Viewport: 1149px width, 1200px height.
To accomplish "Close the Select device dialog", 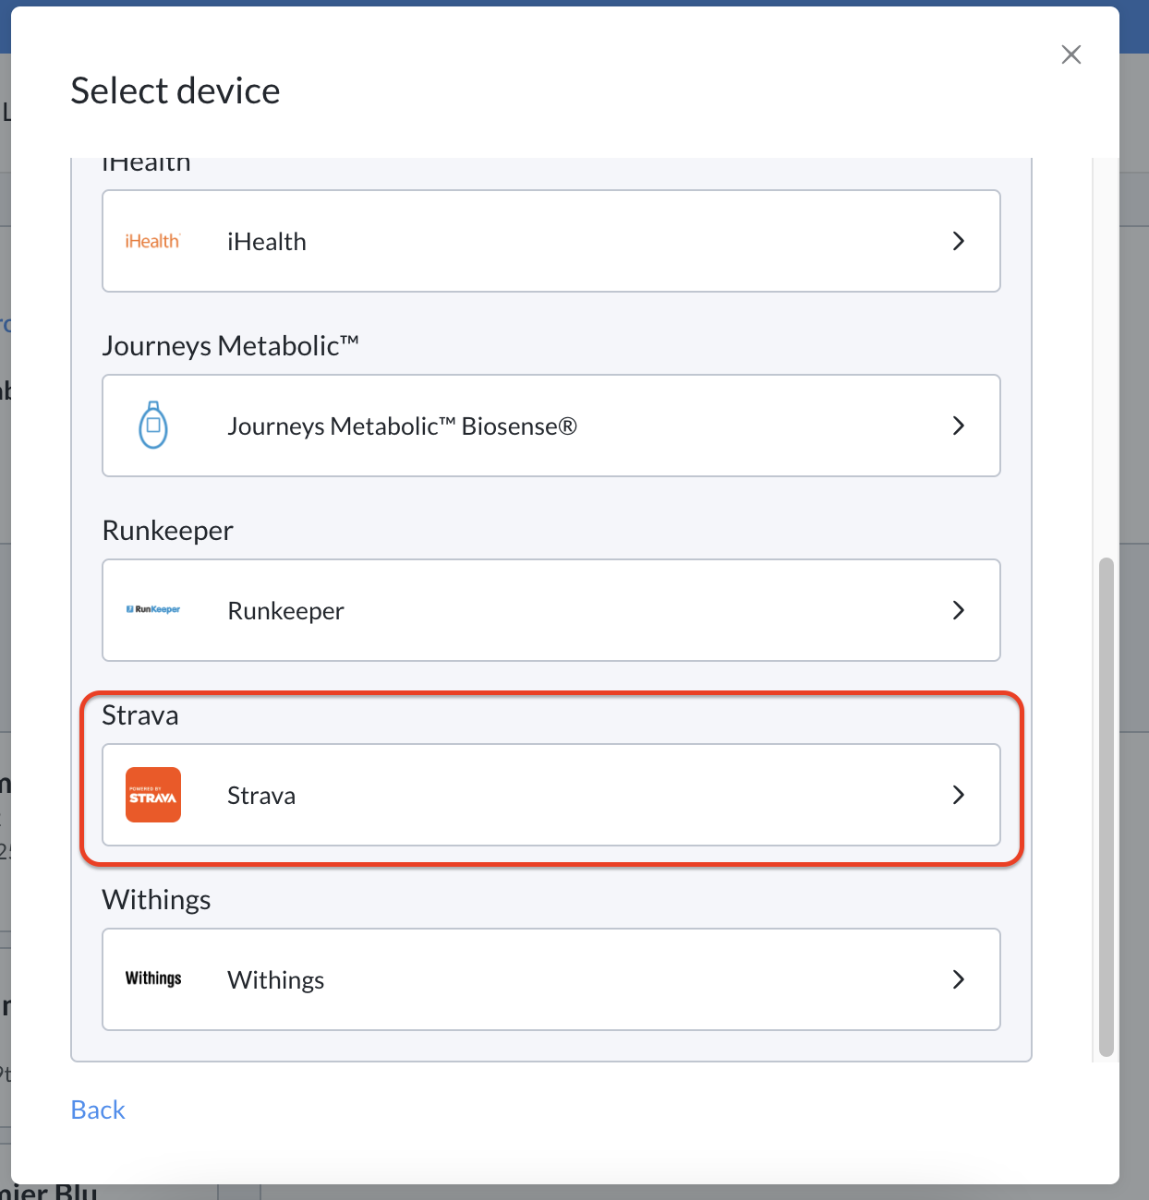I will 1071,54.
